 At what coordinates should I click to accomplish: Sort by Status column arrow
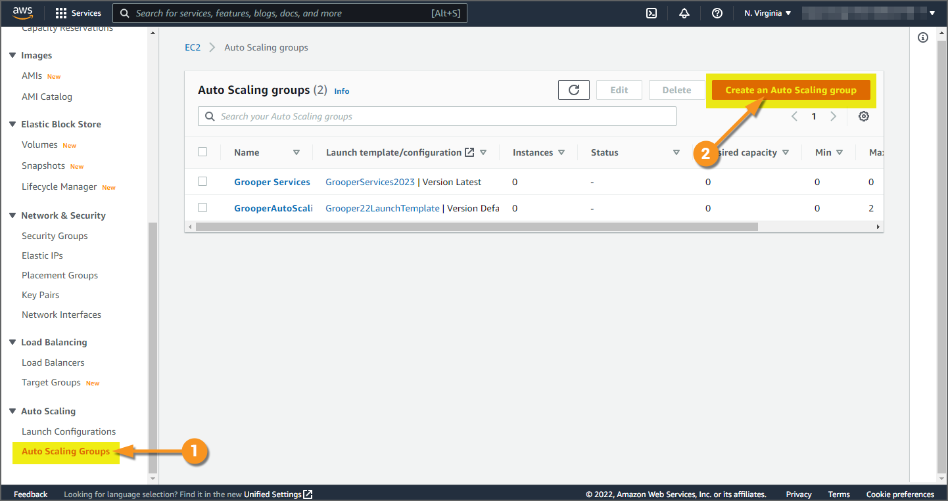(676, 152)
